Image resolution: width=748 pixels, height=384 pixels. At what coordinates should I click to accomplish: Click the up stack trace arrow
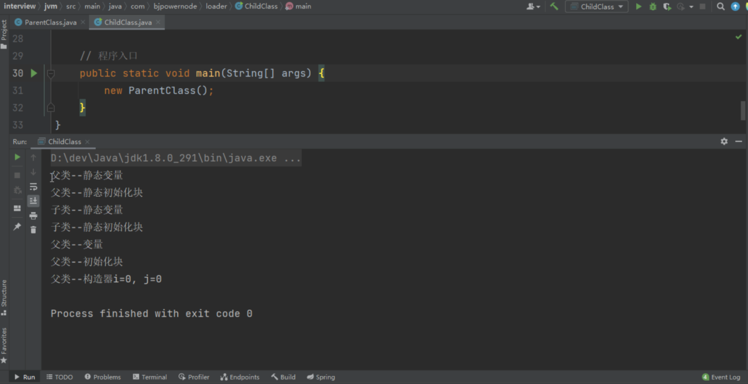point(34,157)
